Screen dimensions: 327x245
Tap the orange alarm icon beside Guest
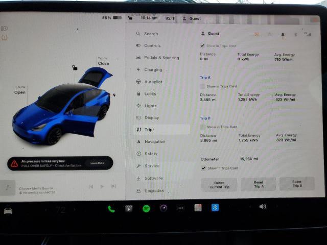(256, 35)
